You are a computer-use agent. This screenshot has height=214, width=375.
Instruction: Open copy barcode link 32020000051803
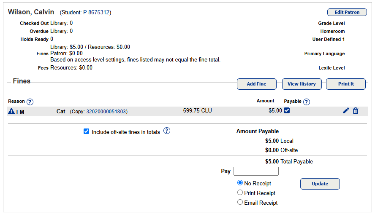point(106,112)
